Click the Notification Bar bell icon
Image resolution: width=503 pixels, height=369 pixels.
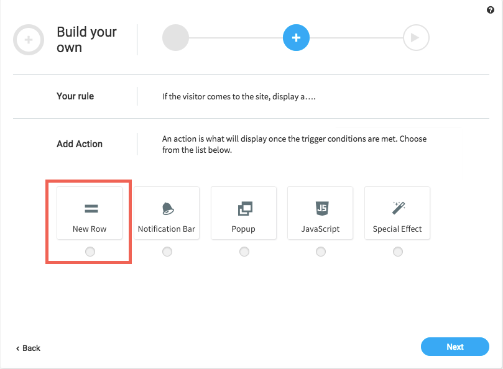pos(167,209)
